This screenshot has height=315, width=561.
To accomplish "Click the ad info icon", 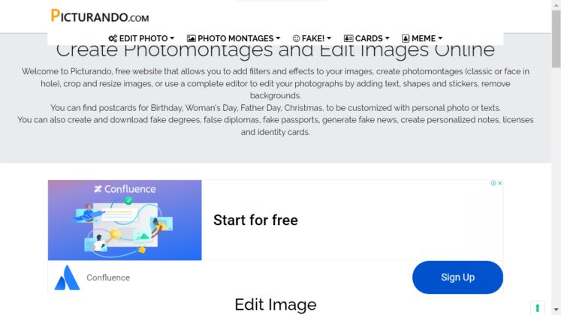I will coord(493,183).
